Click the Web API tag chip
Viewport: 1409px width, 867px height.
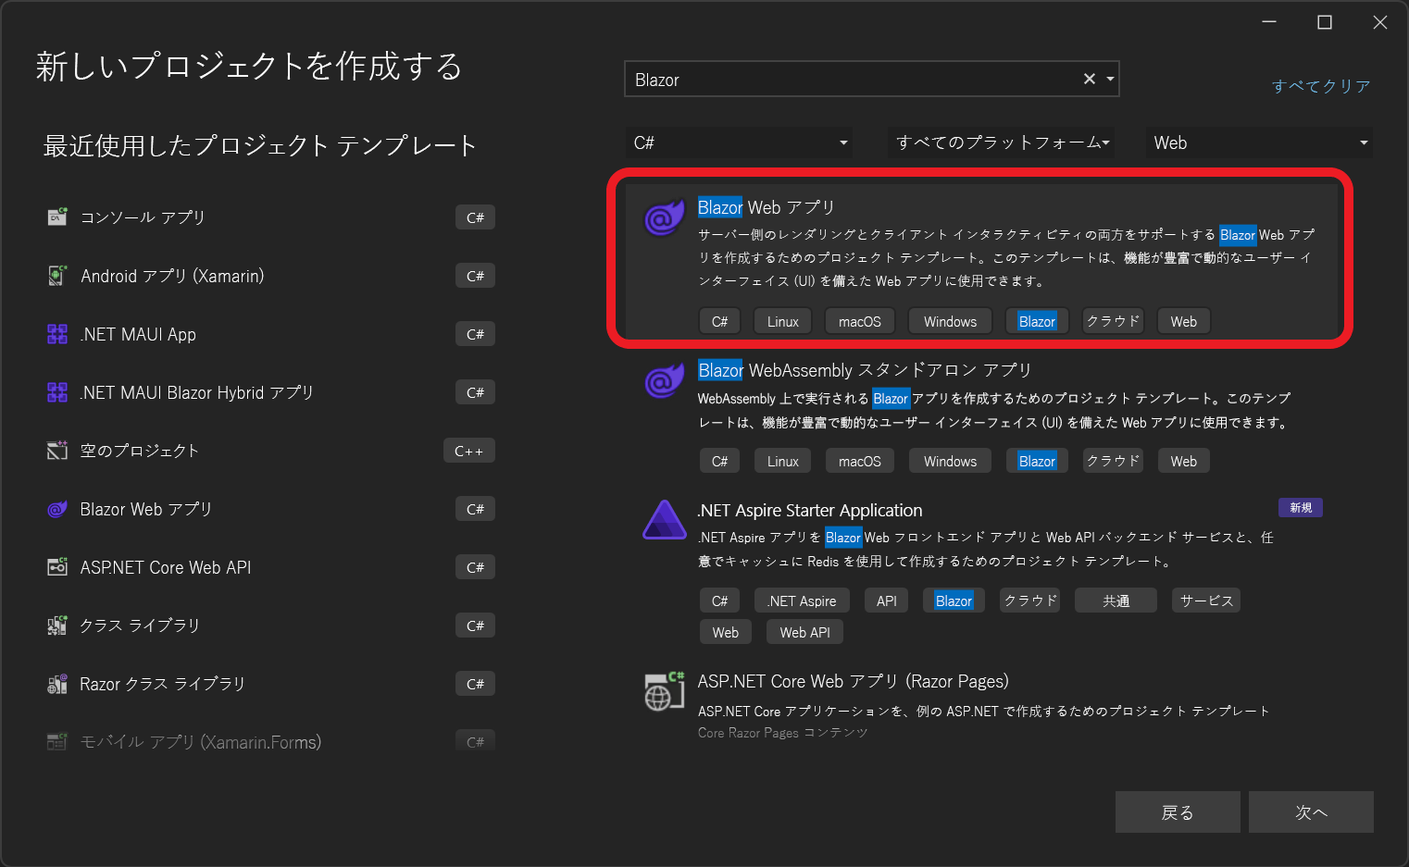point(805,632)
